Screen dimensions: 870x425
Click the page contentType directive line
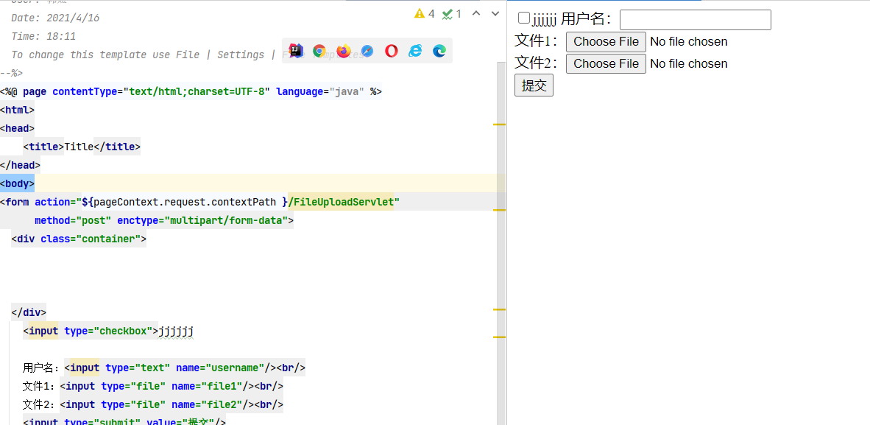tap(191, 91)
